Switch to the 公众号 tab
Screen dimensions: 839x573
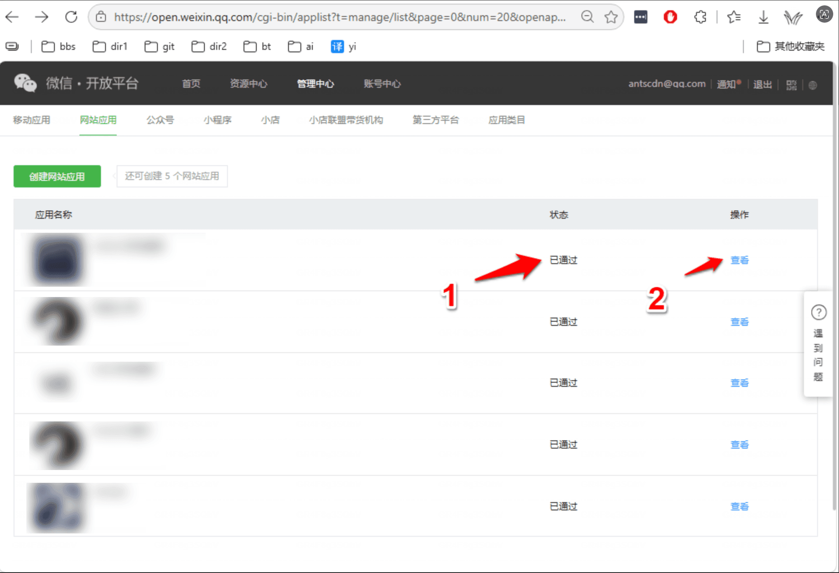[x=160, y=120]
